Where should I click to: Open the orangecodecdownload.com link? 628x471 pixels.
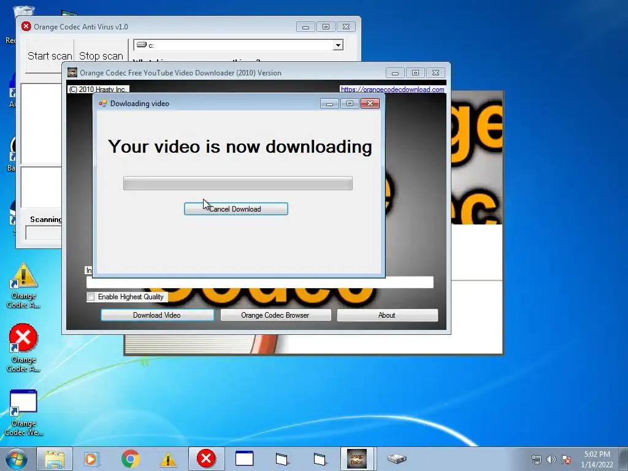point(392,90)
